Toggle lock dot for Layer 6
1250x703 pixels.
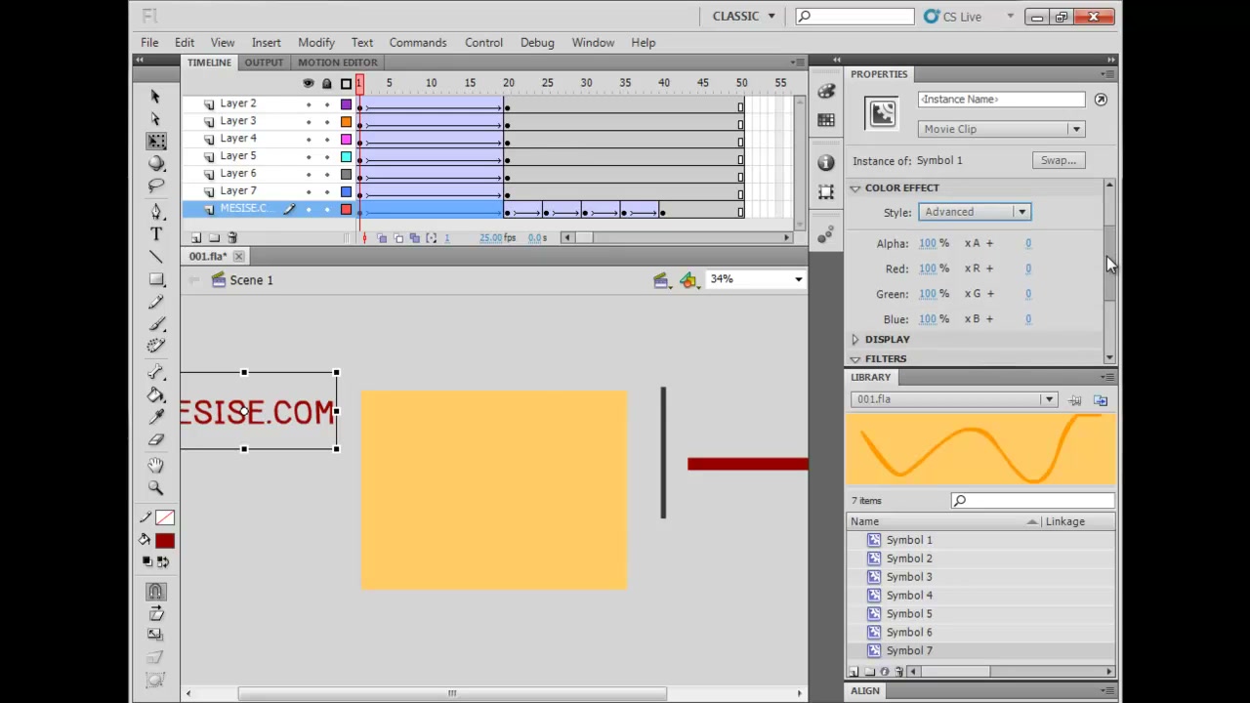point(327,174)
